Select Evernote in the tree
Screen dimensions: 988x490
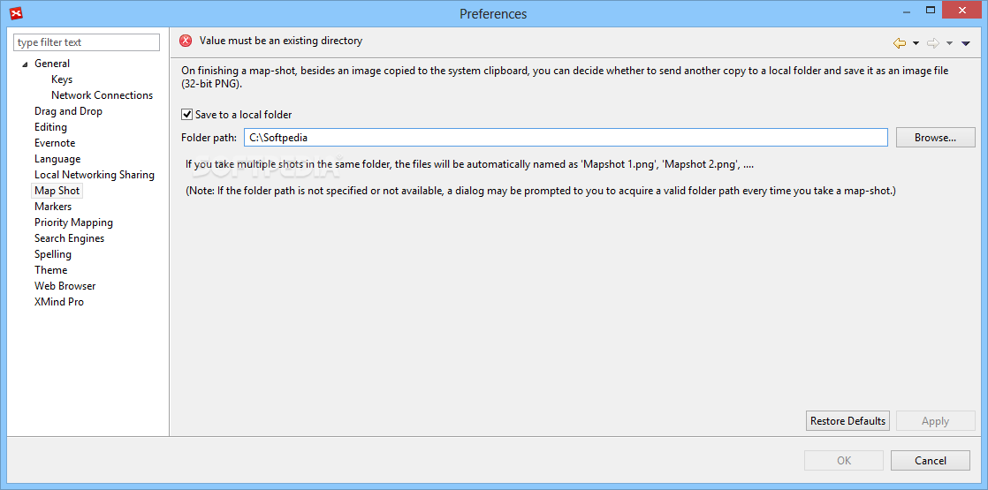coord(55,143)
